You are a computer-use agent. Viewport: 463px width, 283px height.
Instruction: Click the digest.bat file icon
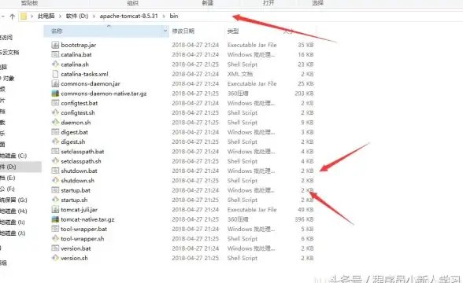(55, 132)
